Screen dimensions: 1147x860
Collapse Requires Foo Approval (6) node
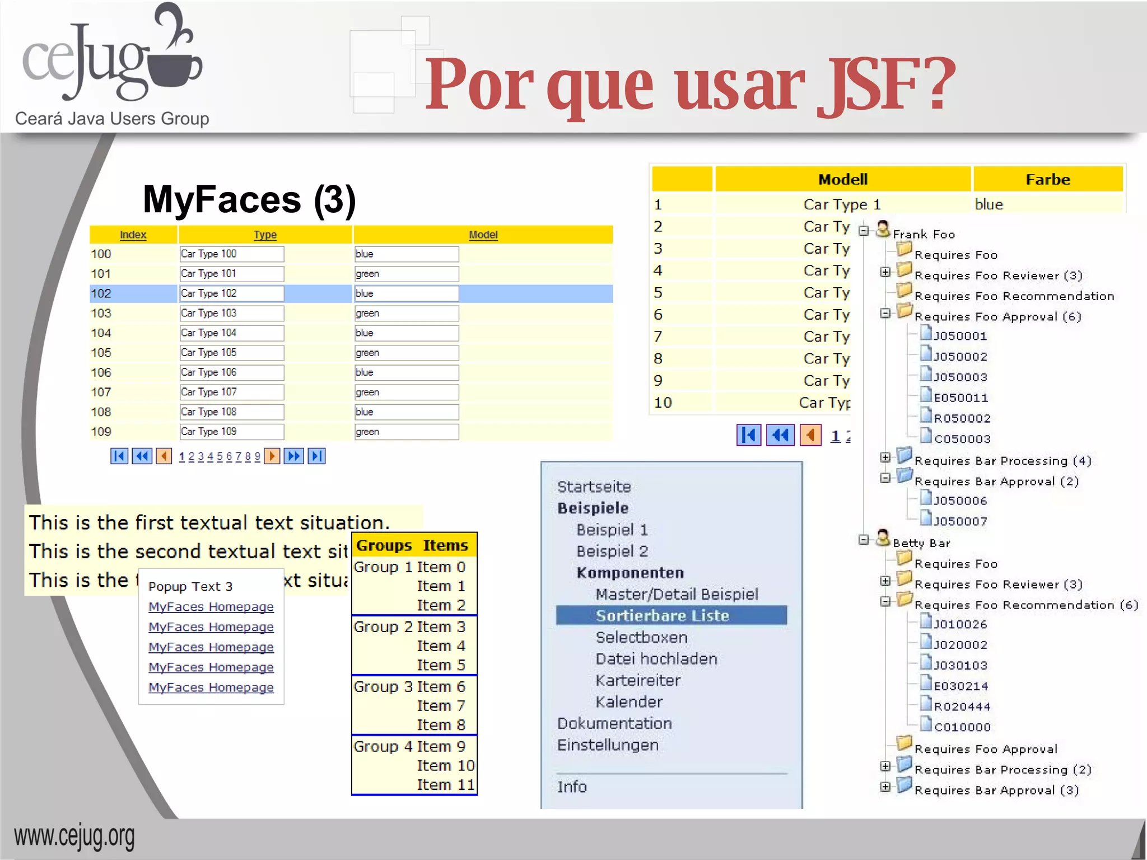pos(885,314)
